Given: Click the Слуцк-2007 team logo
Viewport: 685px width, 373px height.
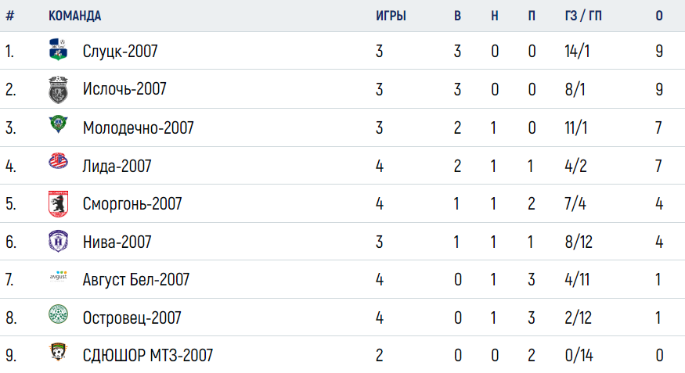Looking at the screenshot, I should (x=58, y=49).
